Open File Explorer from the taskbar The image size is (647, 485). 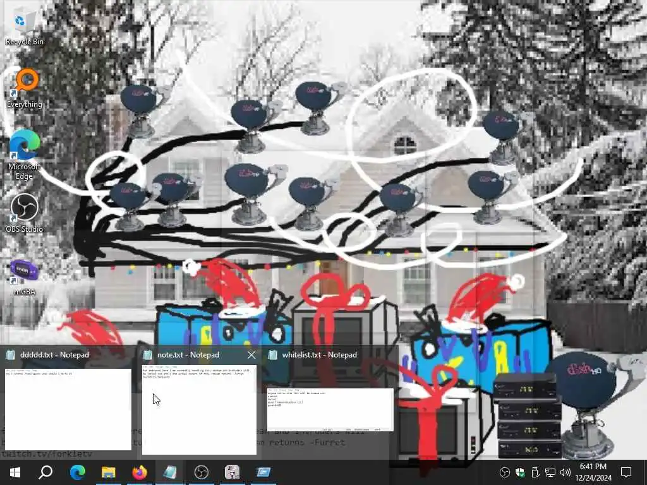click(109, 472)
